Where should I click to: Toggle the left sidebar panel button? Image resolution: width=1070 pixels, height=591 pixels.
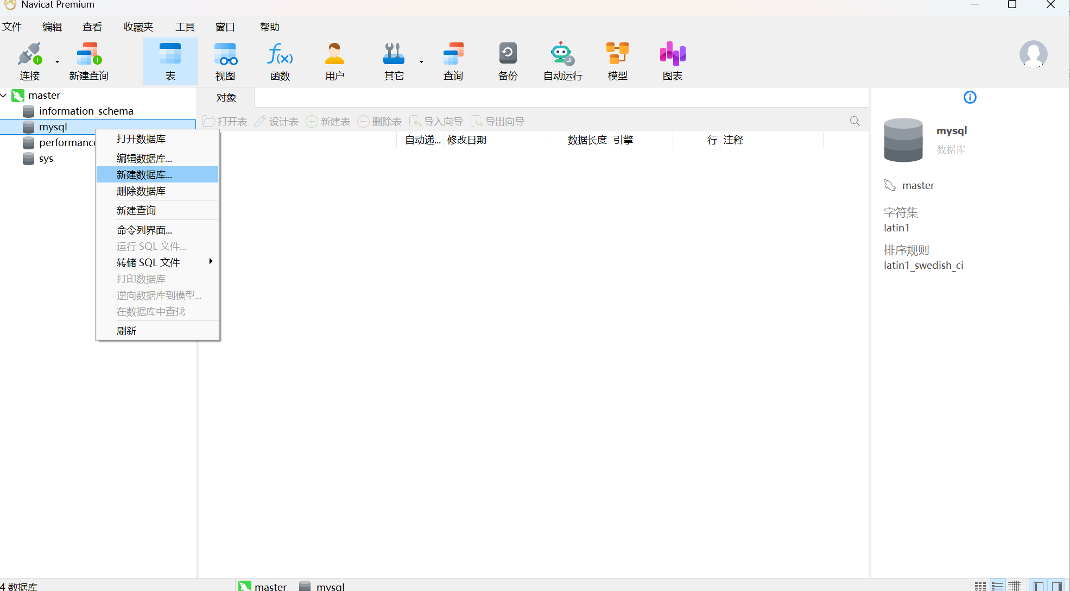coord(1039,586)
